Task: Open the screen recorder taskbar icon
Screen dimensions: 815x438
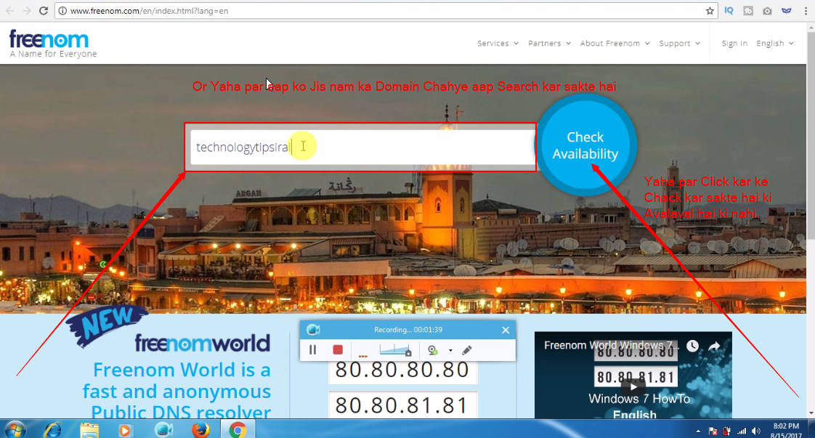Action: [163, 430]
